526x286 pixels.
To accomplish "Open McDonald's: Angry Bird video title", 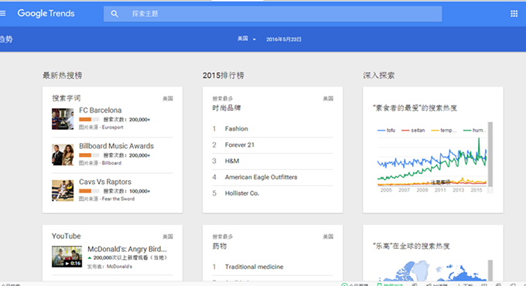I will click(x=127, y=249).
